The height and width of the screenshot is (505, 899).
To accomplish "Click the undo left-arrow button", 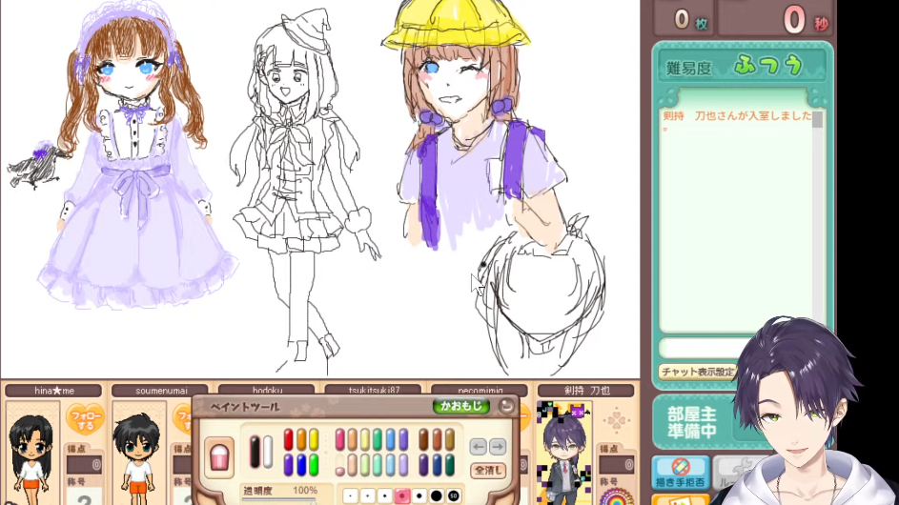I will coord(479,447).
